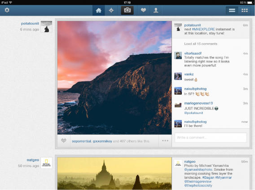Tap the Wi-Fi icon in status bar
This screenshot has width=255, height=190.
point(11,2)
